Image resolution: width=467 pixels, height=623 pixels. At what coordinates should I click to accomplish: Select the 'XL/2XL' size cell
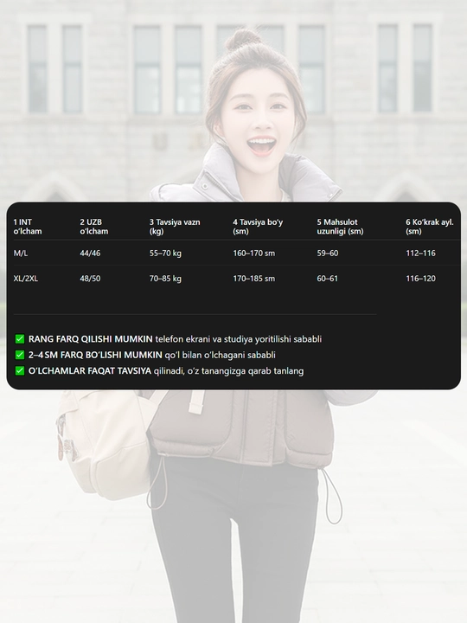point(26,279)
